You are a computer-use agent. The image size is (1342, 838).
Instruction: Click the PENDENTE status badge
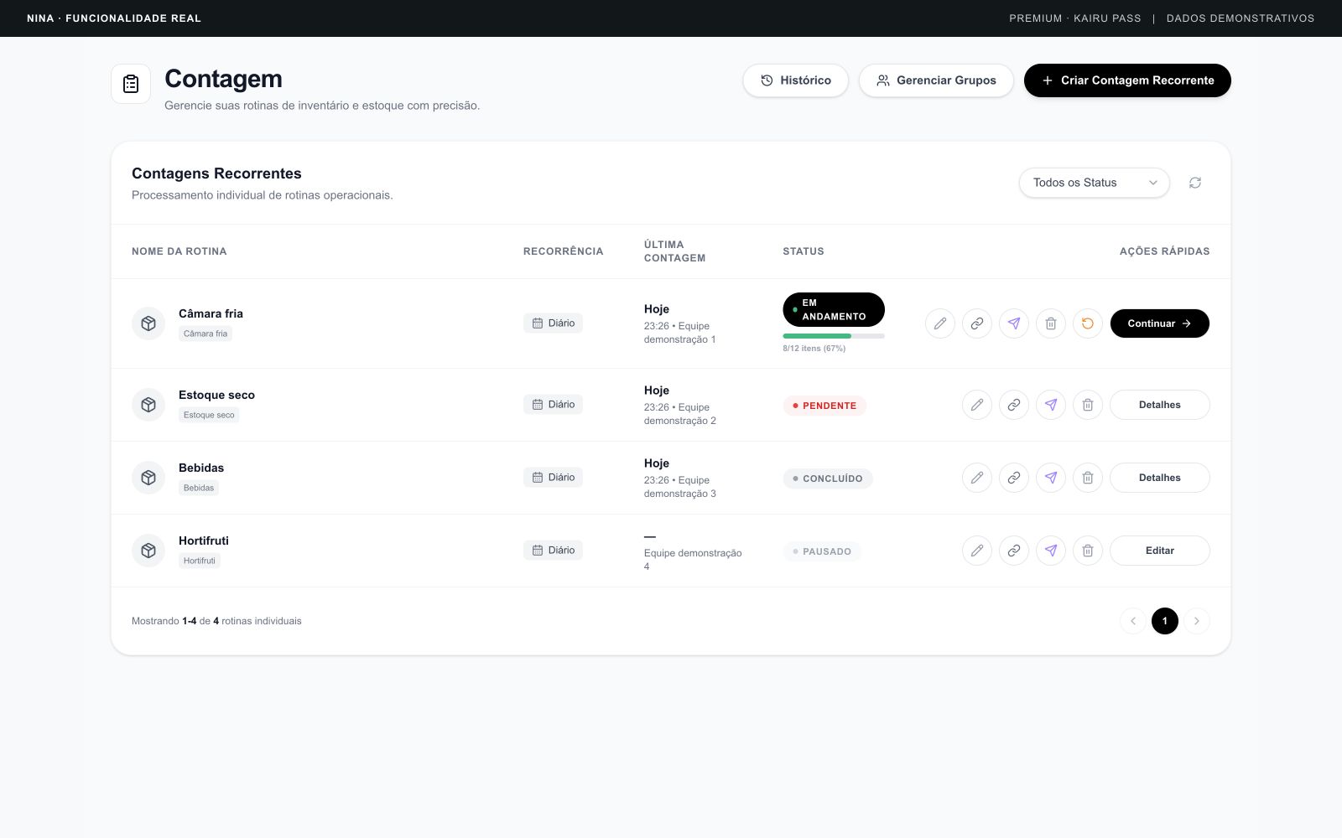click(x=824, y=406)
